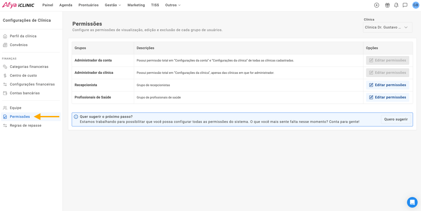This screenshot has width=421, height=211.
Task: Go to Perfil da clínica
Action: [x=23, y=36]
